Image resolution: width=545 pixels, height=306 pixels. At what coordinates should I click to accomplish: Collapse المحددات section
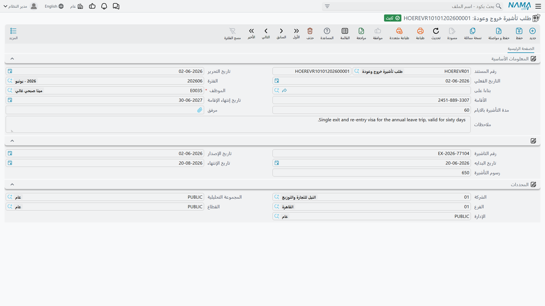pyautogui.click(x=12, y=184)
